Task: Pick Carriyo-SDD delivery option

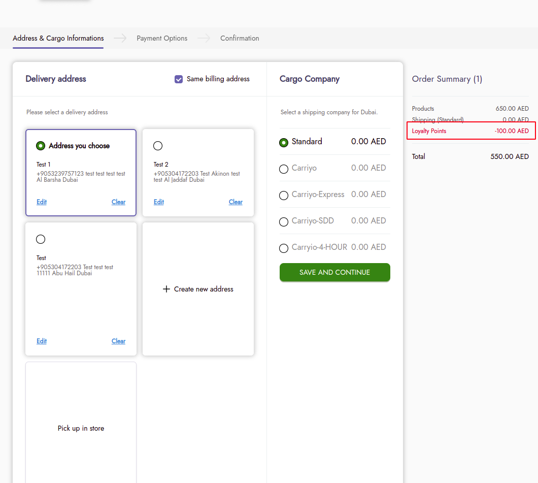Action: tap(284, 222)
